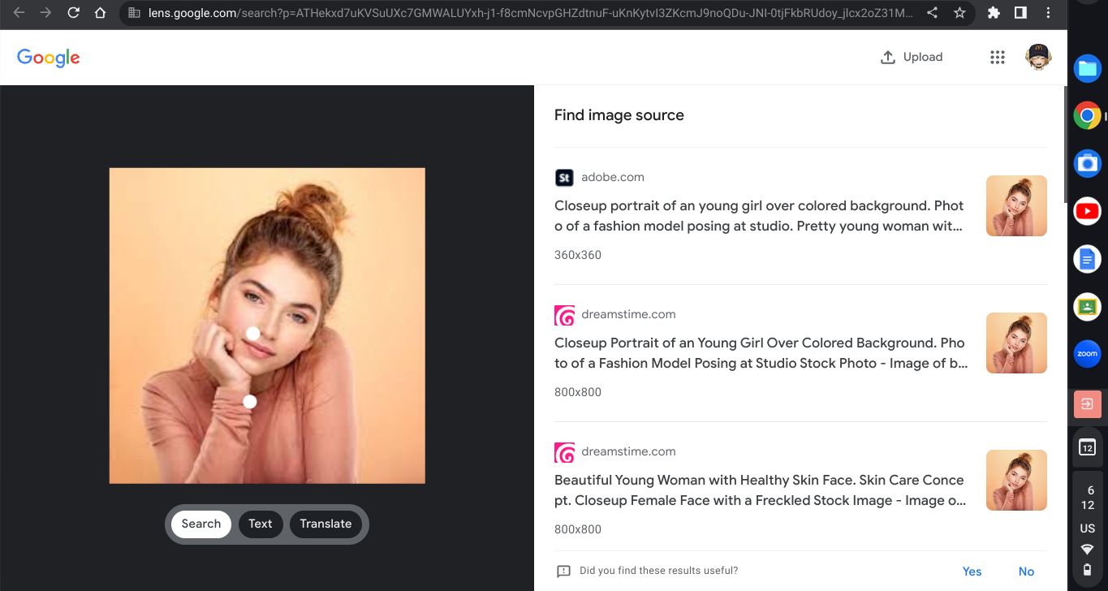Switch to the Translate mode
The height and width of the screenshot is (591, 1108).
[x=326, y=524]
